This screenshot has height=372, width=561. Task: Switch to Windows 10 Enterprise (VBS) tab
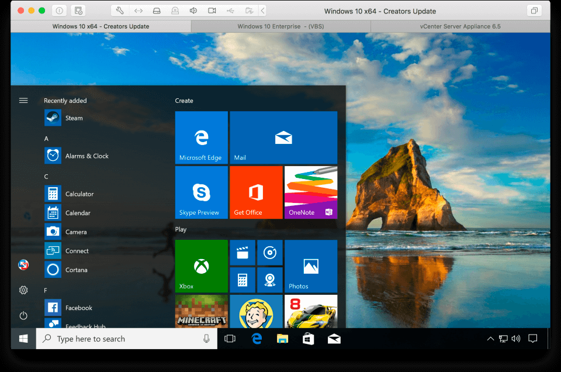click(x=281, y=26)
